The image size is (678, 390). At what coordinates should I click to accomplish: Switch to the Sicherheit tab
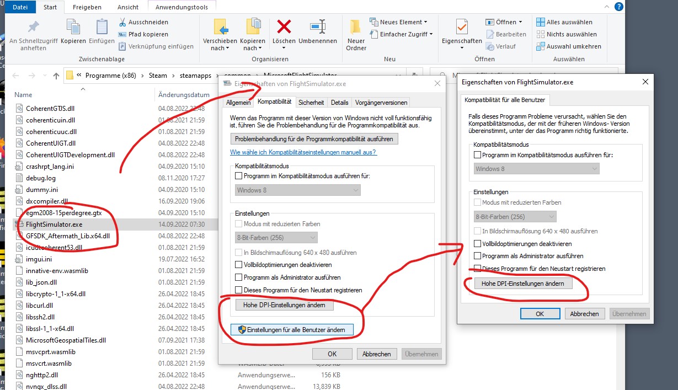point(311,102)
